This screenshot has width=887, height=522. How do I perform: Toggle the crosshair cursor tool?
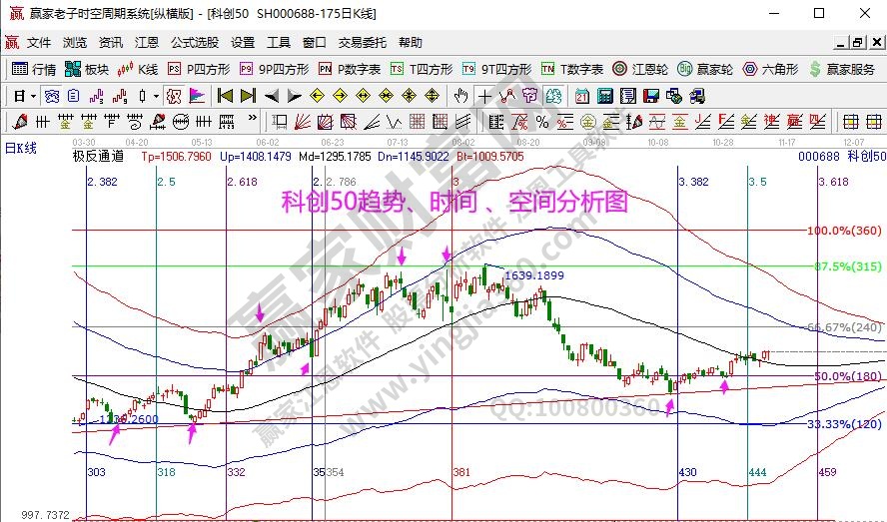484,96
